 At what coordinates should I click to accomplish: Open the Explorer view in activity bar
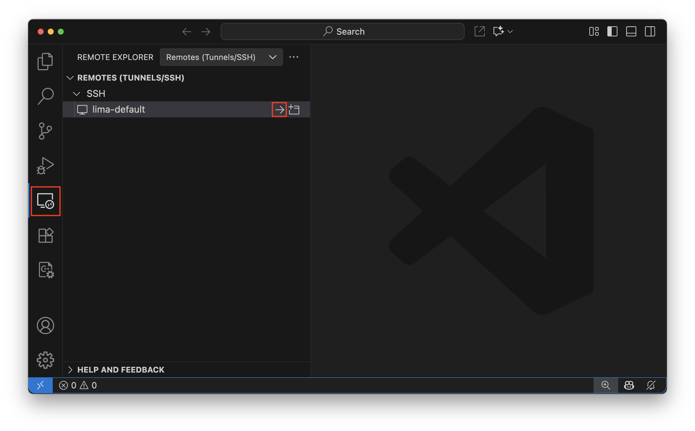(x=45, y=61)
